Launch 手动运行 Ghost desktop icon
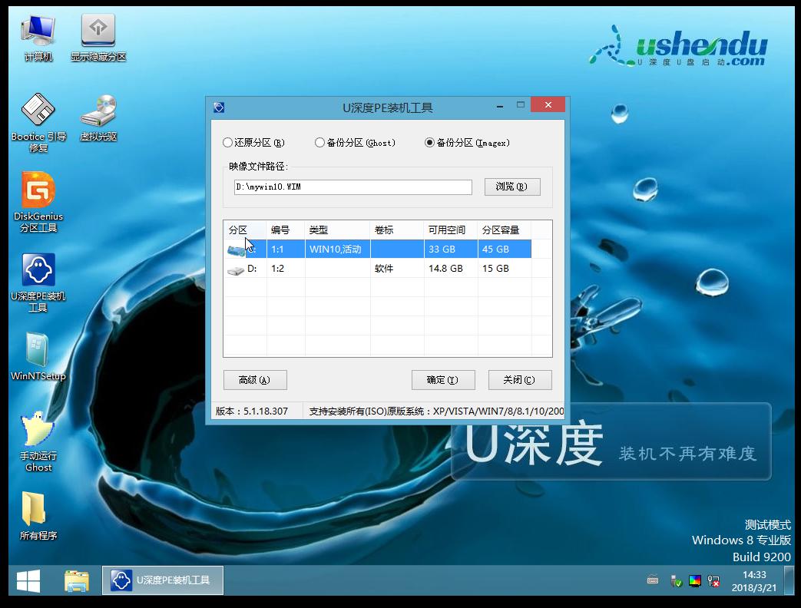The image size is (801, 608). (x=38, y=442)
